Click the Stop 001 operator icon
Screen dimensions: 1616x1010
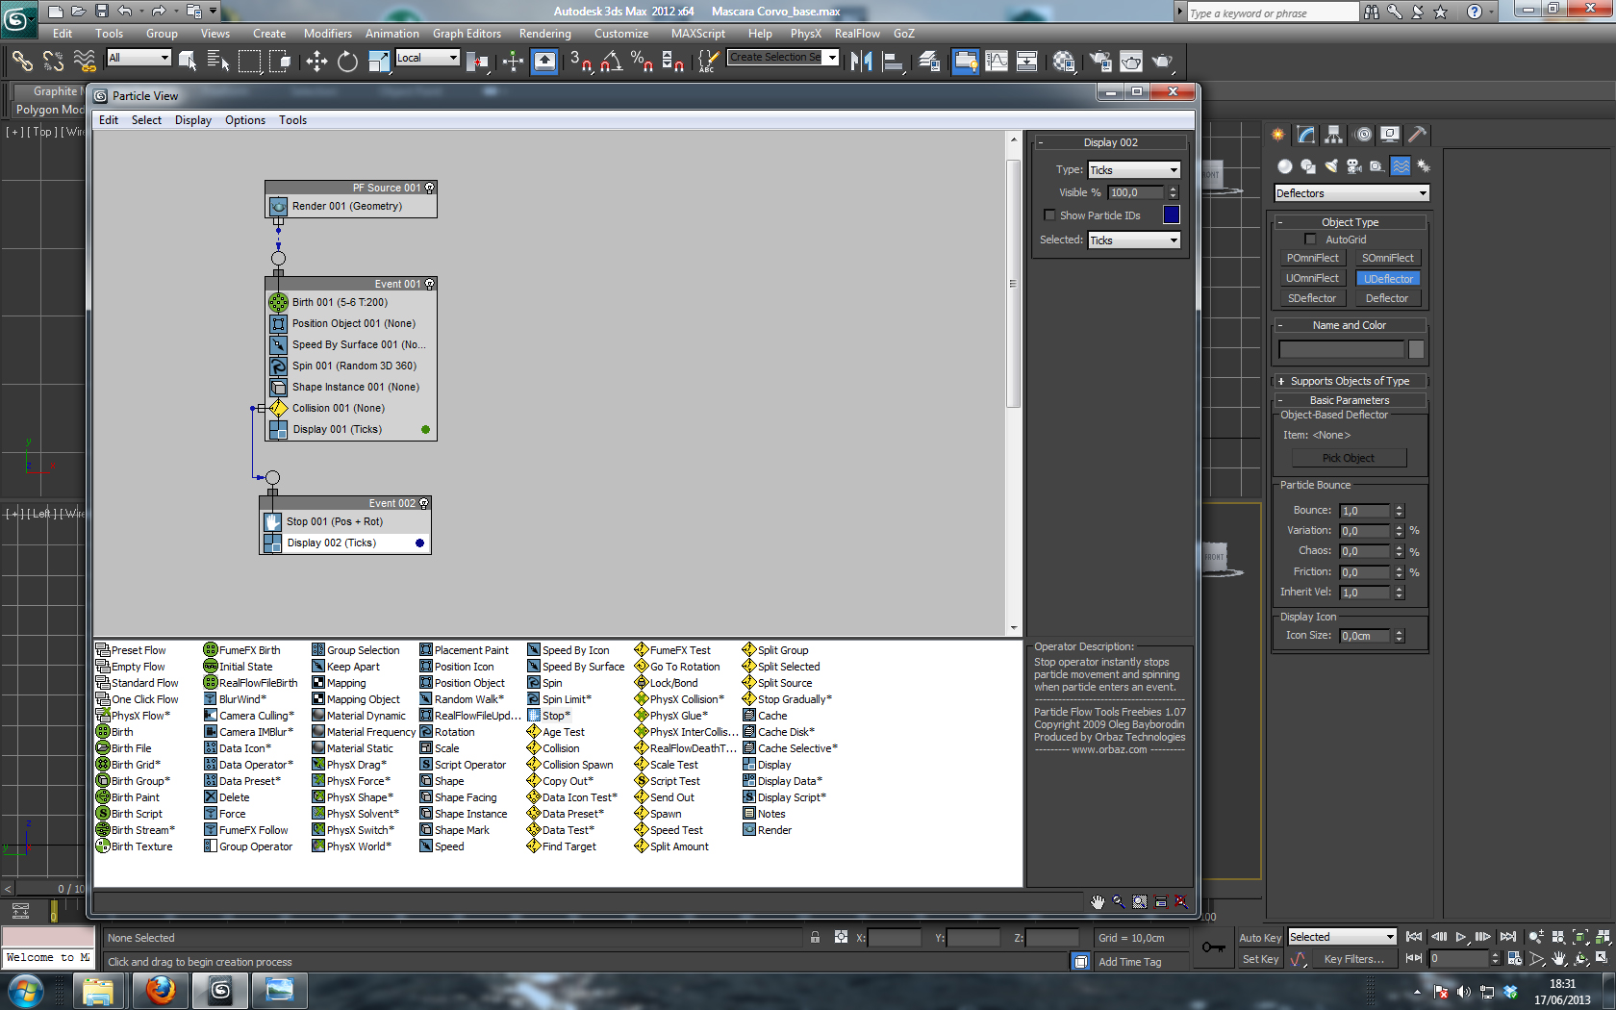pos(272,521)
